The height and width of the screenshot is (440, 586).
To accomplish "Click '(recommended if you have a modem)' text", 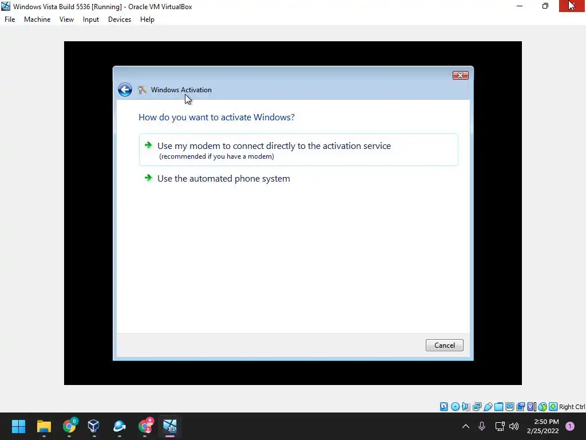I will (216, 156).
